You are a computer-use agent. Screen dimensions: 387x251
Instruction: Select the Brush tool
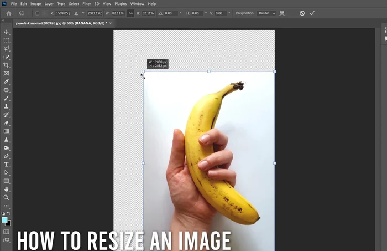click(7, 98)
